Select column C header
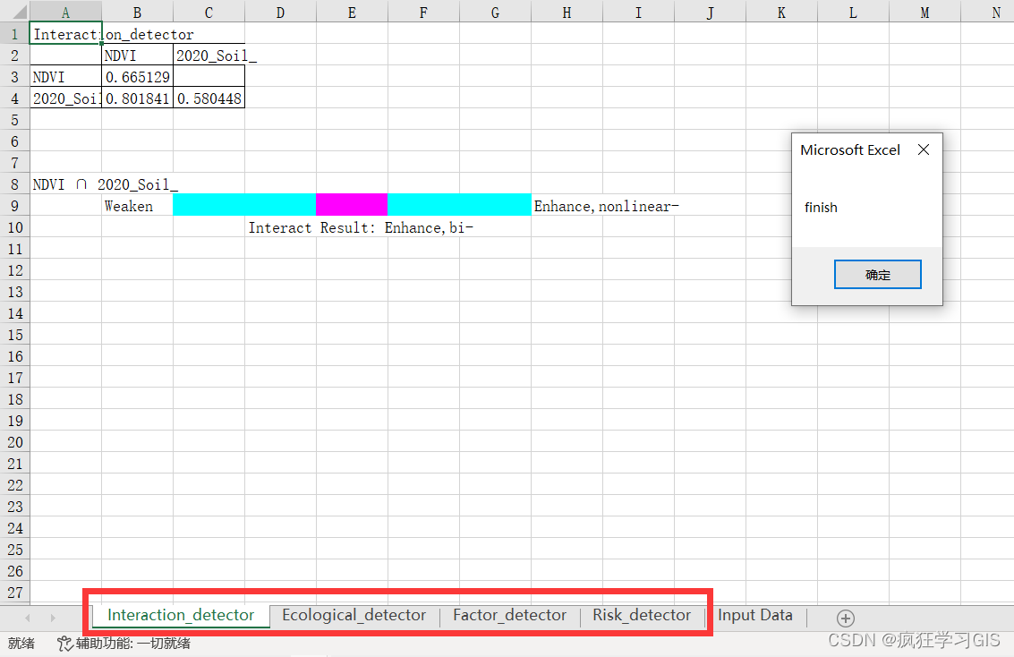Viewport: 1014px width, 657px height. click(x=209, y=13)
